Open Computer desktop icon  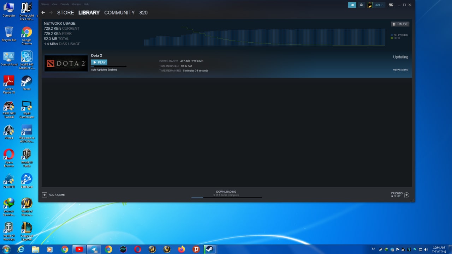9,10
